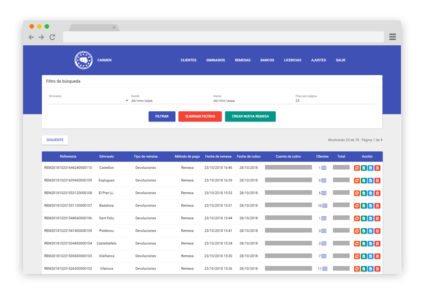Select reference REM201810231646240000110
This screenshot has height=297, width=427.
(68, 168)
